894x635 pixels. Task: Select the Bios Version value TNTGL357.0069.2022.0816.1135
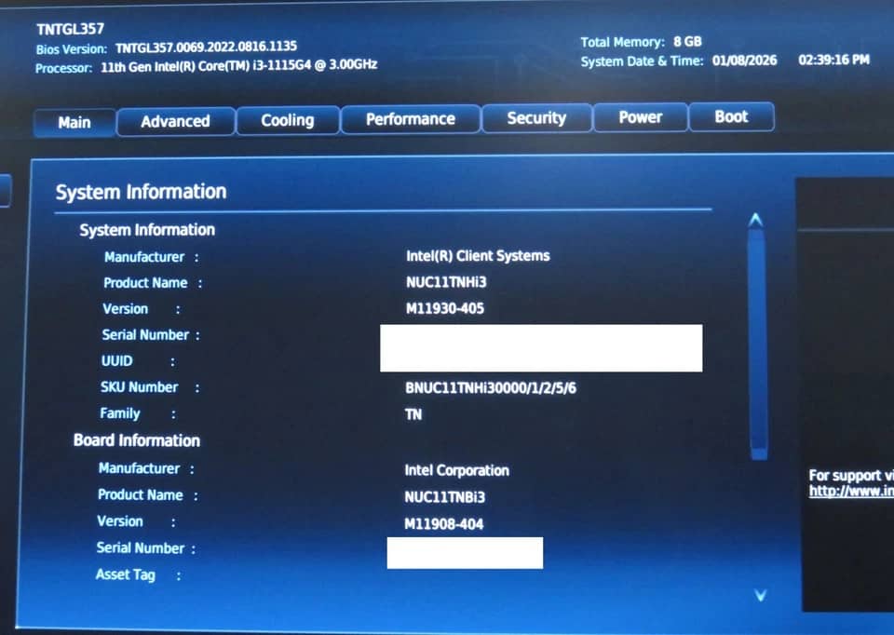[x=206, y=47]
